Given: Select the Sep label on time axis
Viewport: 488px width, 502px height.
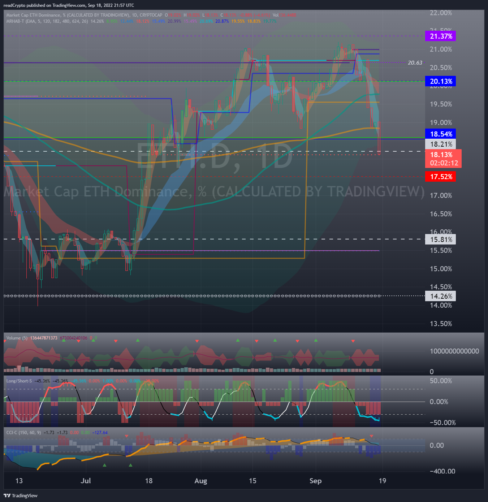Looking at the screenshot, I should click(x=315, y=481).
